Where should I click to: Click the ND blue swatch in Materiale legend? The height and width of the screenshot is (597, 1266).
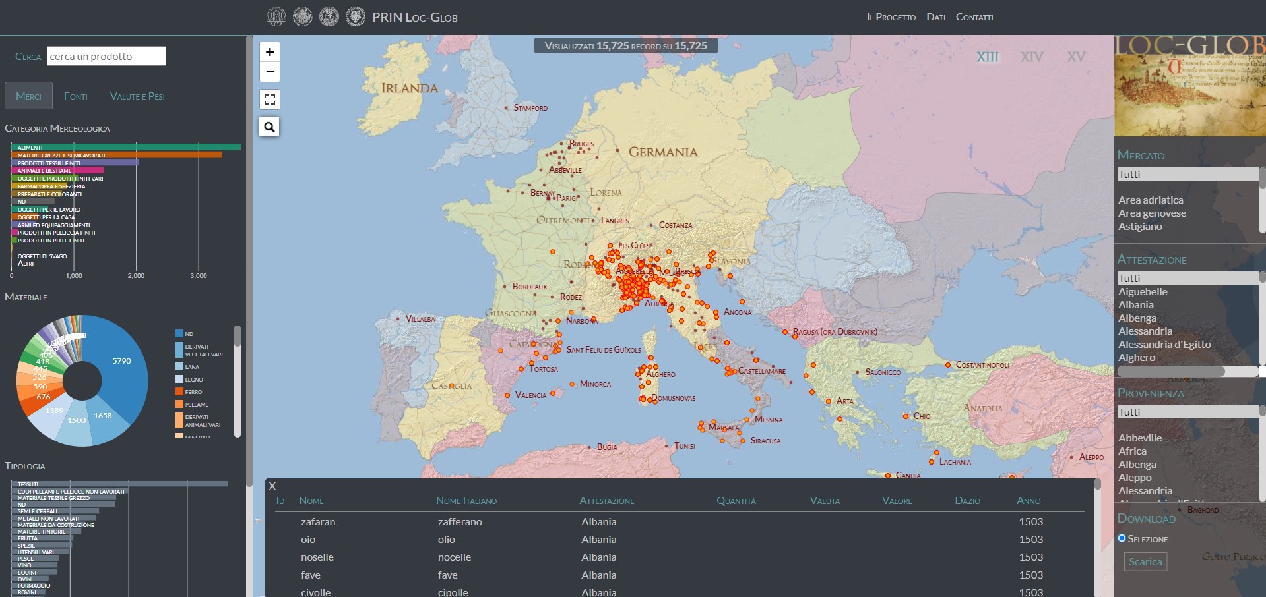click(179, 334)
